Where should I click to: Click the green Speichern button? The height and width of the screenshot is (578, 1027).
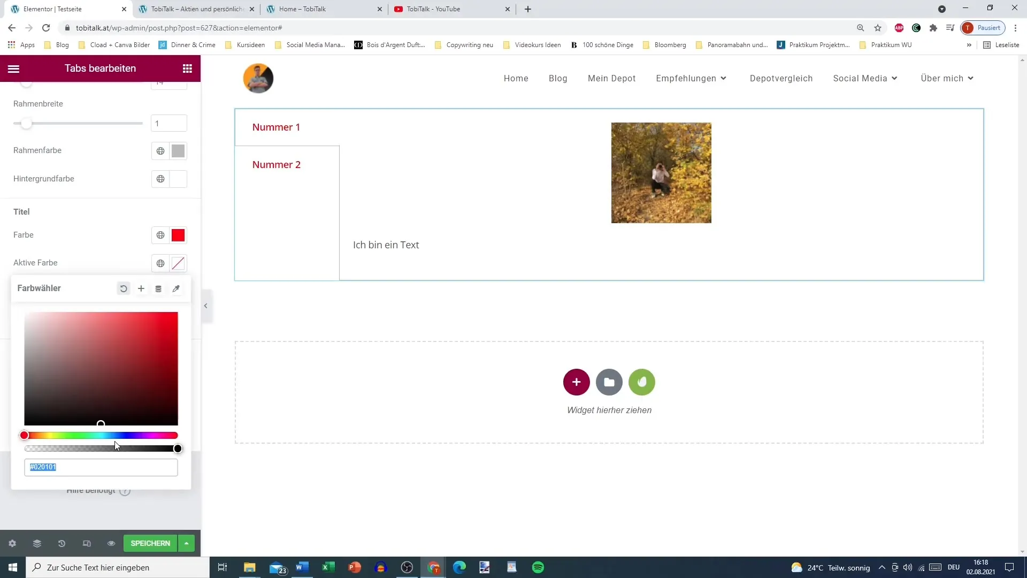[150, 543]
